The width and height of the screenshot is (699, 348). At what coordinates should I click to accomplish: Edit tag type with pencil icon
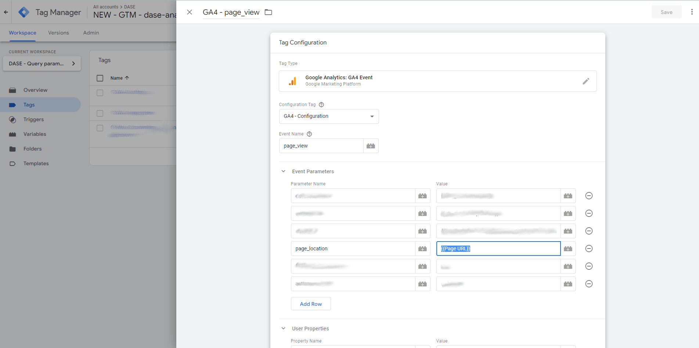click(x=586, y=81)
